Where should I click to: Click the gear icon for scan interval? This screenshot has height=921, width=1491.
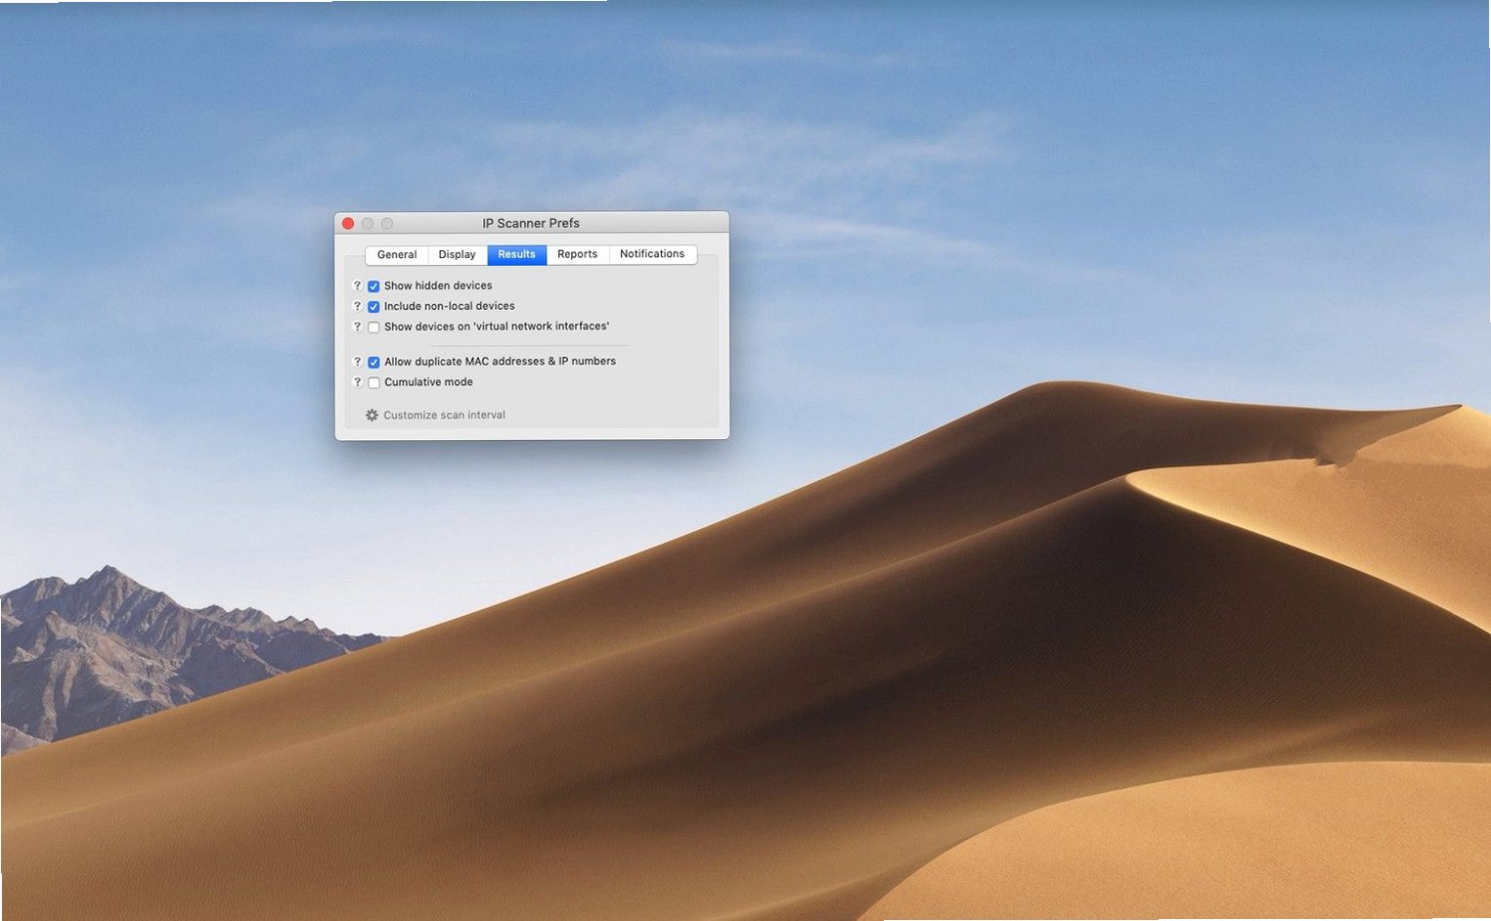(372, 416)
